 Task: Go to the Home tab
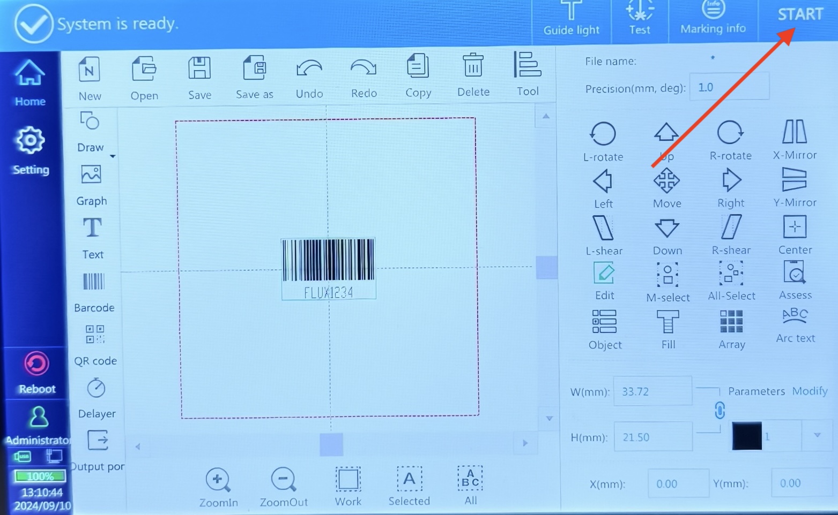(x=30, y=84)
